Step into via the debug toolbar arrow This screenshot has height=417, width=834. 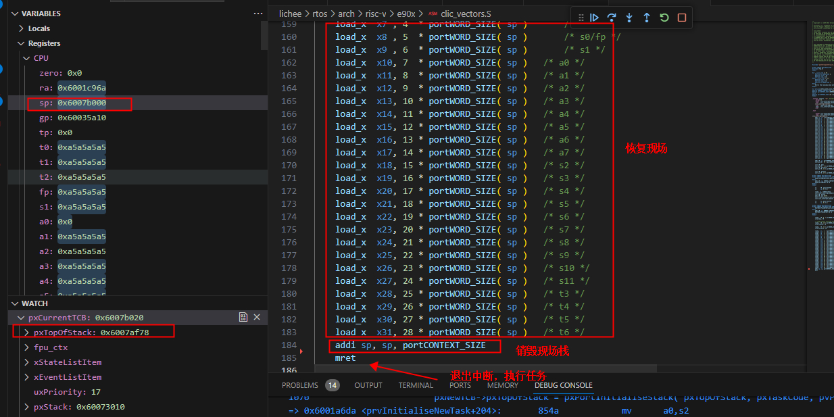pos(629,18)
